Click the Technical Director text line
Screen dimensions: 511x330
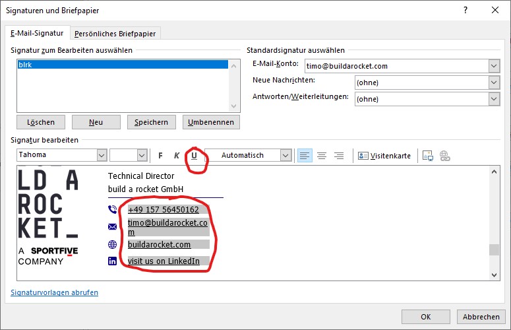point(141,176)
